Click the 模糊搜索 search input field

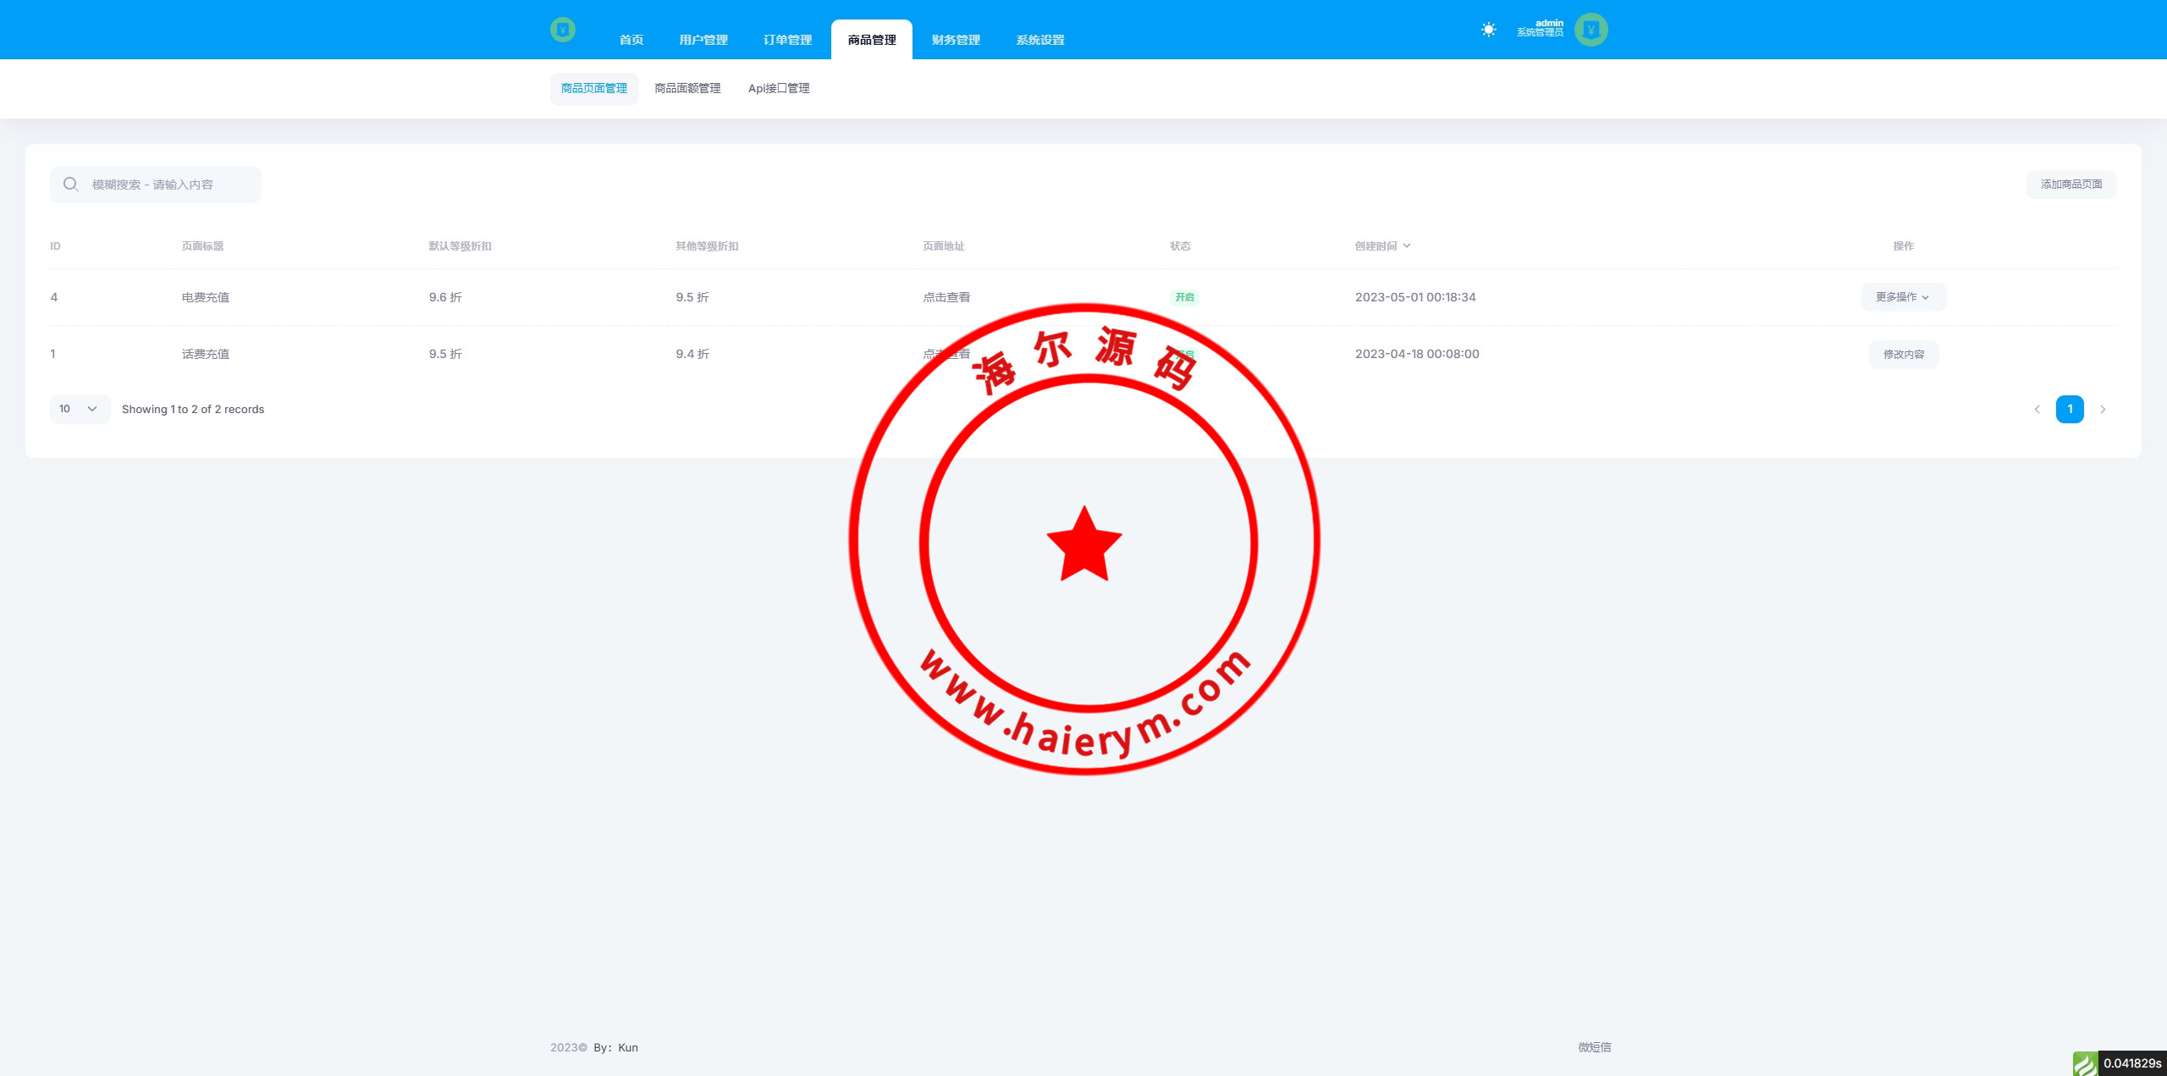coord(169,185)
